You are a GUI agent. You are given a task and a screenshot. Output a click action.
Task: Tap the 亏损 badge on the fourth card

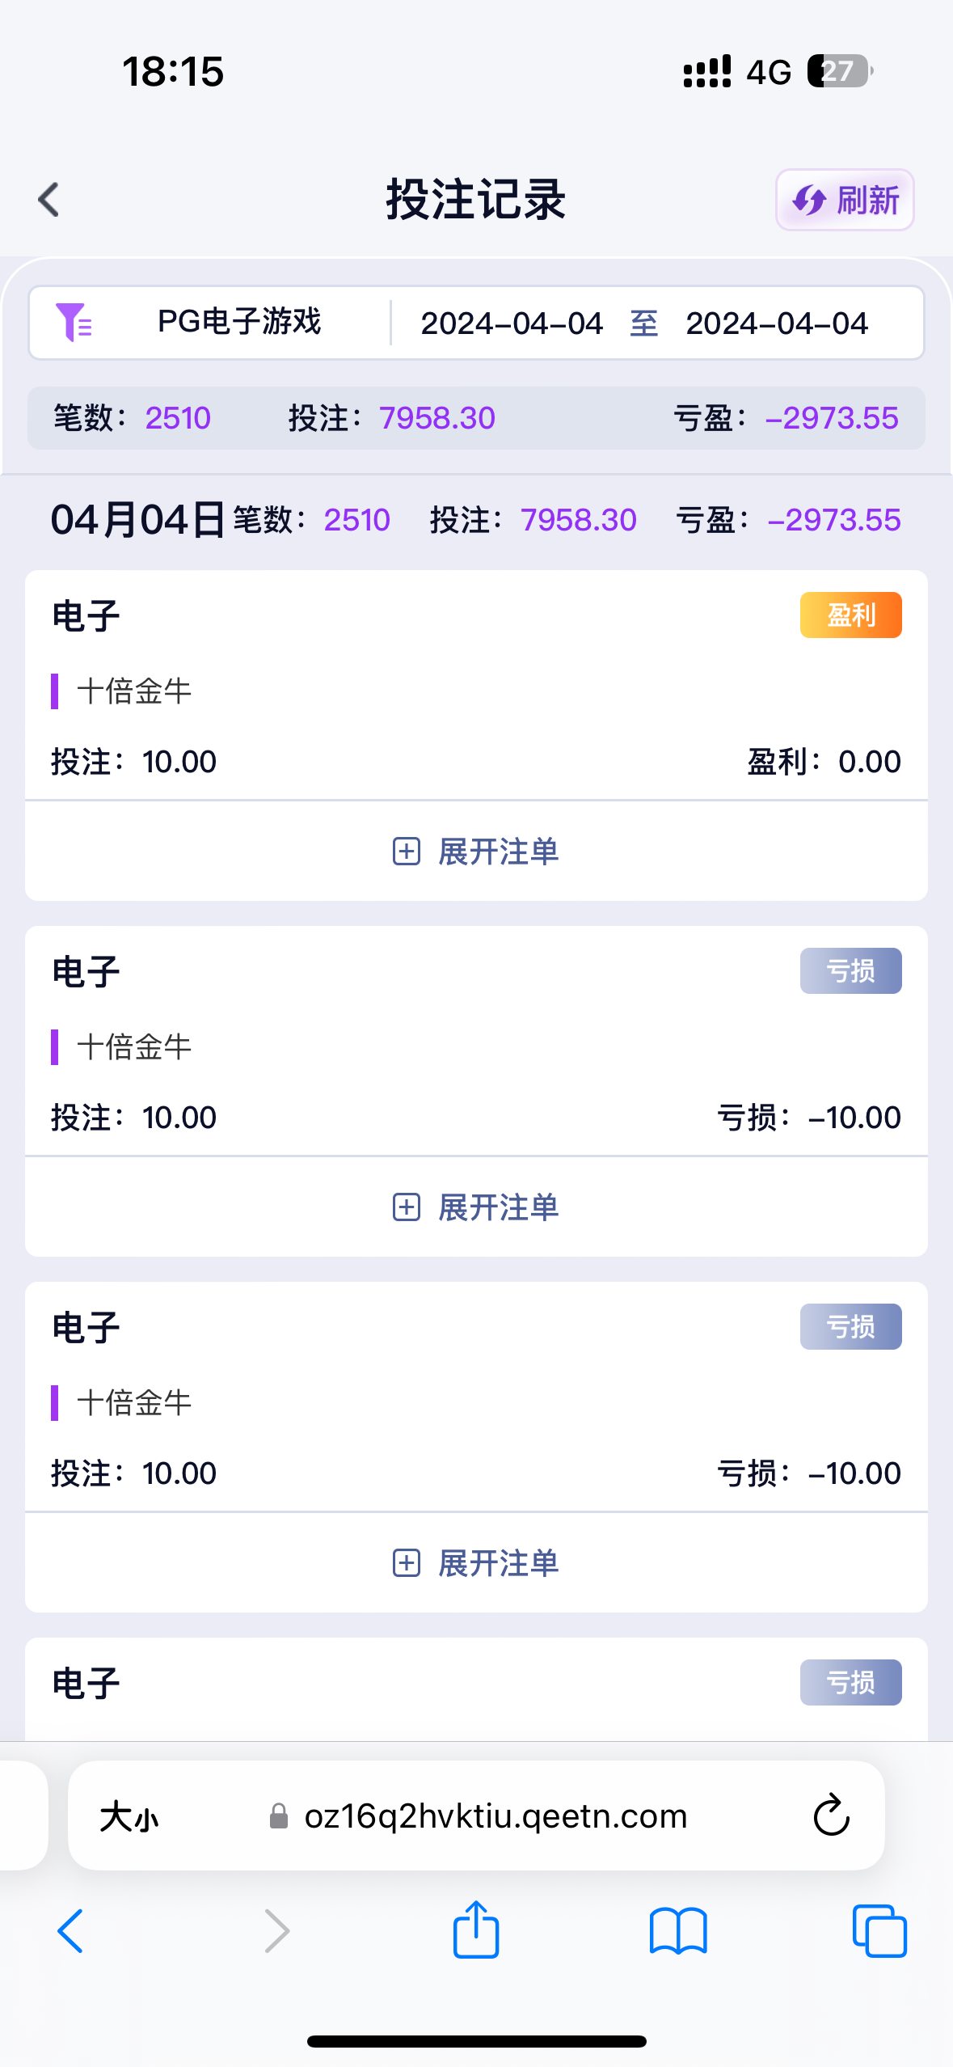pyautogui.click(x=850, y=1683)
